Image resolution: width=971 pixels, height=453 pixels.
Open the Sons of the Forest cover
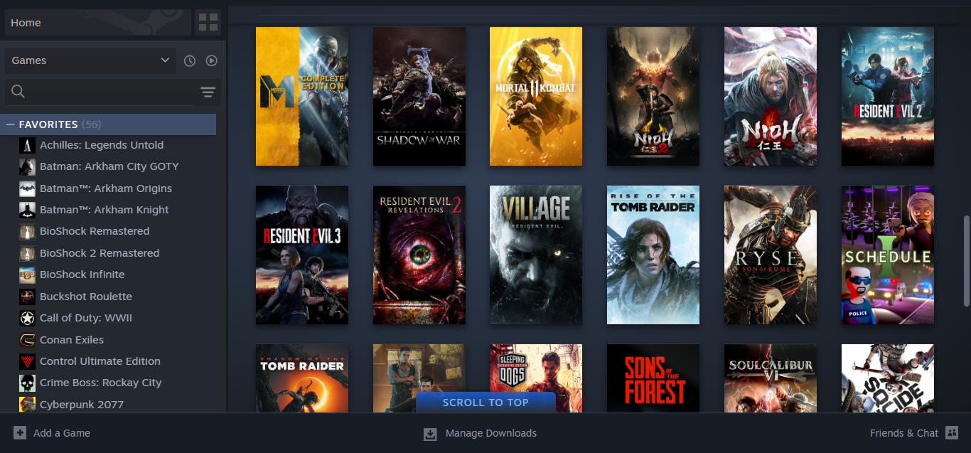click(x=653, y=378)
